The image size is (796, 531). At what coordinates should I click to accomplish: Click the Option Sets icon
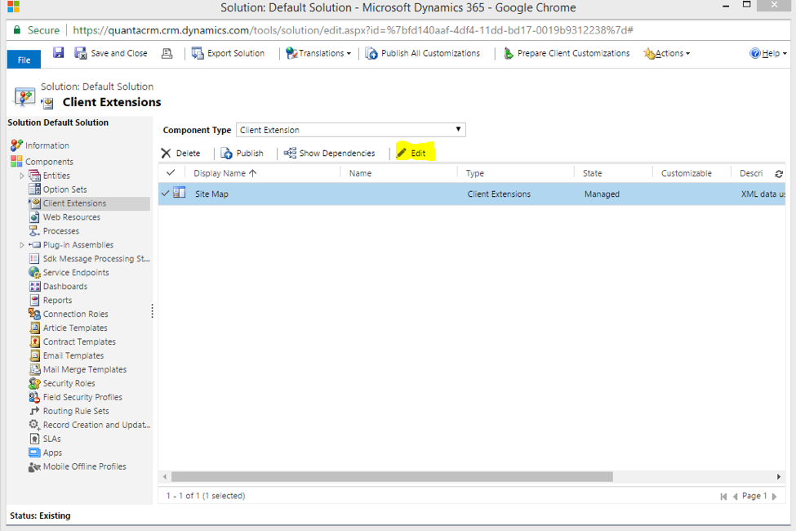pyautogui.click(x=34, y=189)
